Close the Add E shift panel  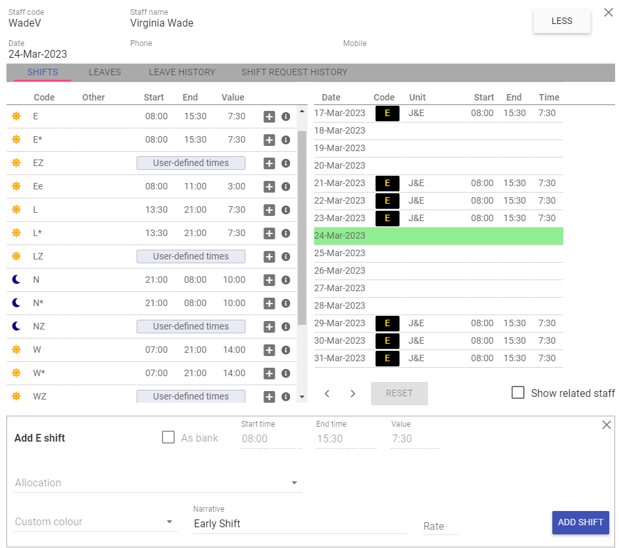tap(606, 425)
